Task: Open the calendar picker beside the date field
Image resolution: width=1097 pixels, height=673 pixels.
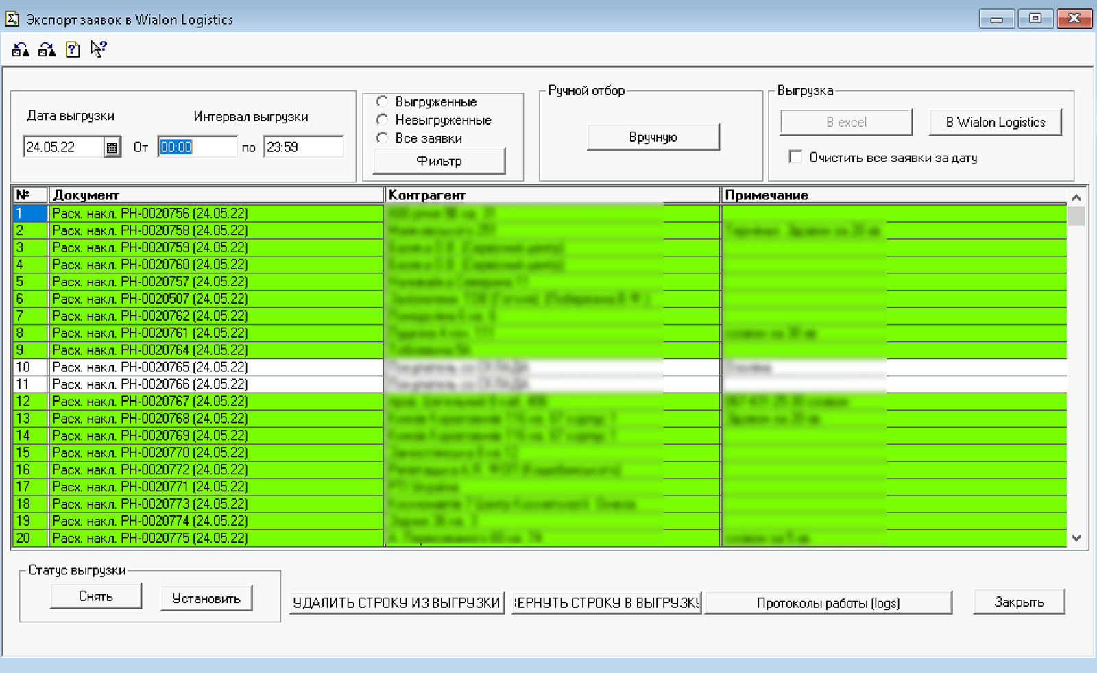Action: (112, 147)
